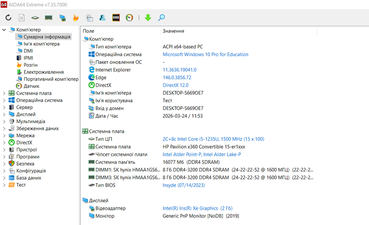Select Портативний комп'ютер tree item
The width and height of the screenshot is (369, 225).
(51, 79)
